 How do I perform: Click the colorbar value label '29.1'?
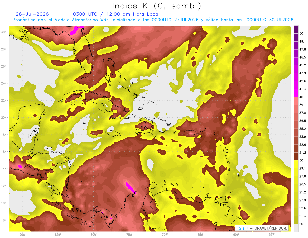[303, 168]
